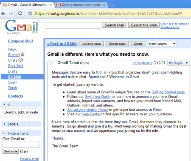The height and width of the screenshot is (161, 191).
Task: Click Report spam button
Action: click(x=118, y=44)
